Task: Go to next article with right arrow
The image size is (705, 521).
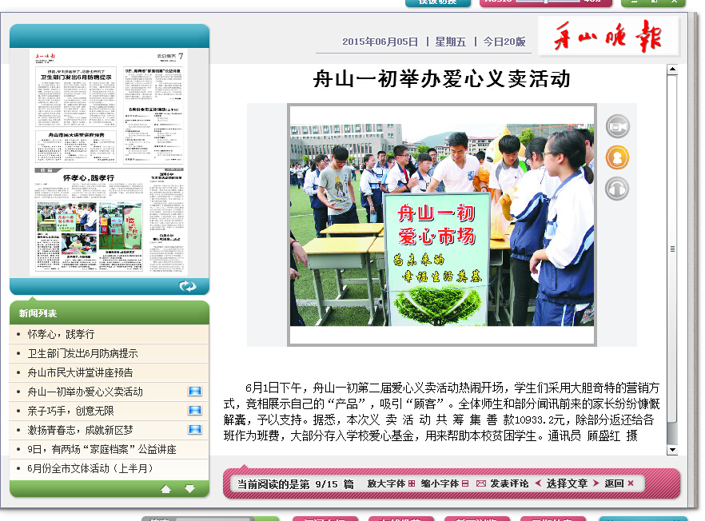Action: (x=595, y=483)
